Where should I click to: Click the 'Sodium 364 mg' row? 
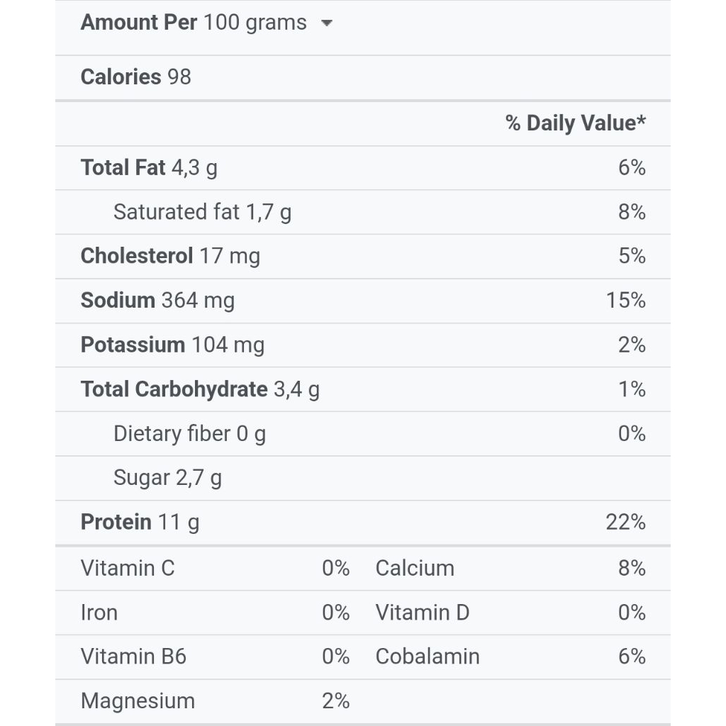[159, 301]
